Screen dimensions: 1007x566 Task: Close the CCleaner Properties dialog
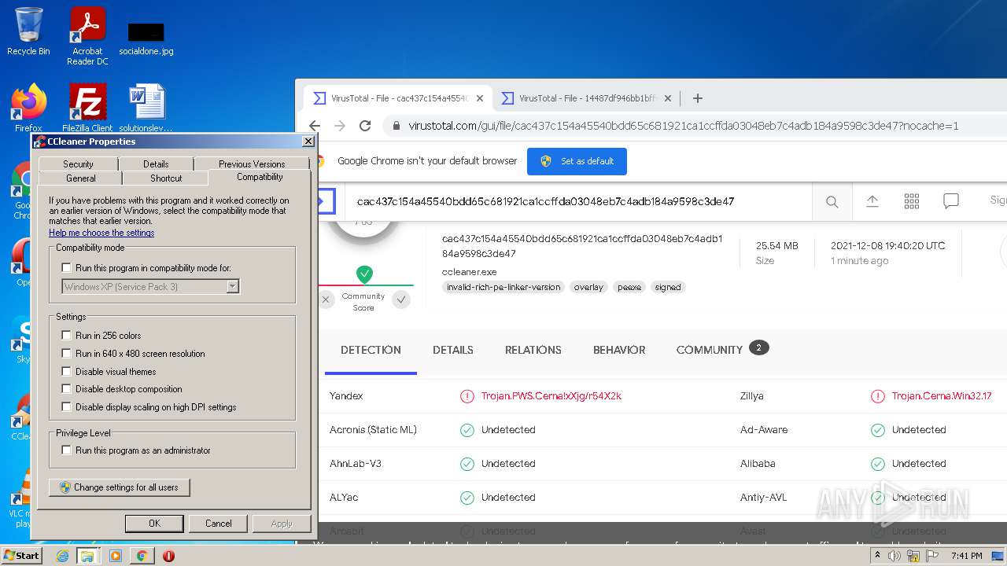(308, 141)
